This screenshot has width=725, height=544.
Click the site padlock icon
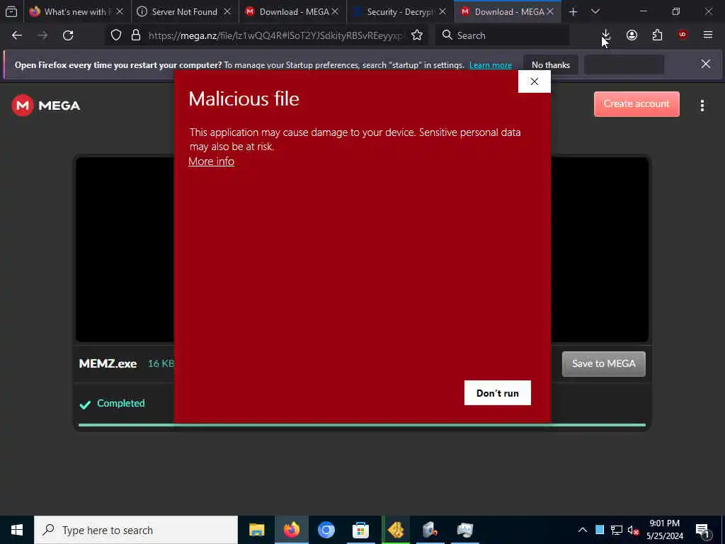click(135, 35)
